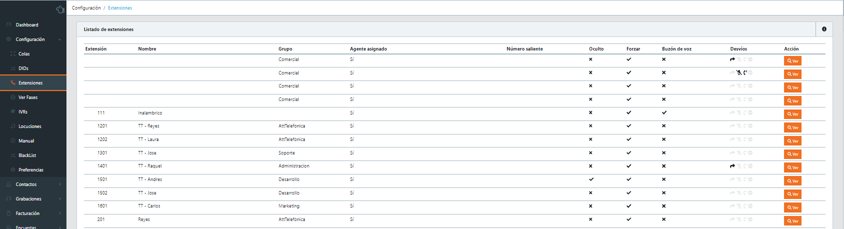Viewport: 844px width, 229px height.
Task: Toggle Oculto checkmark for extension 1501
Action: 591,179
